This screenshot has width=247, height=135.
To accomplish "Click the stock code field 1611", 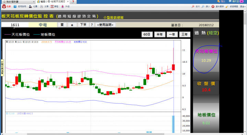I will (15, 25).
